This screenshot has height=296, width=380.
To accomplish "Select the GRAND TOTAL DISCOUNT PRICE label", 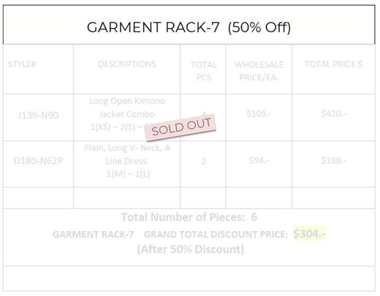I will 216,235.
